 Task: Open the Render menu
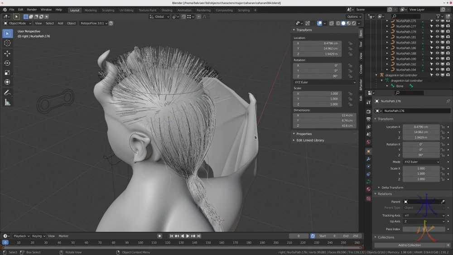click(32, 10)
